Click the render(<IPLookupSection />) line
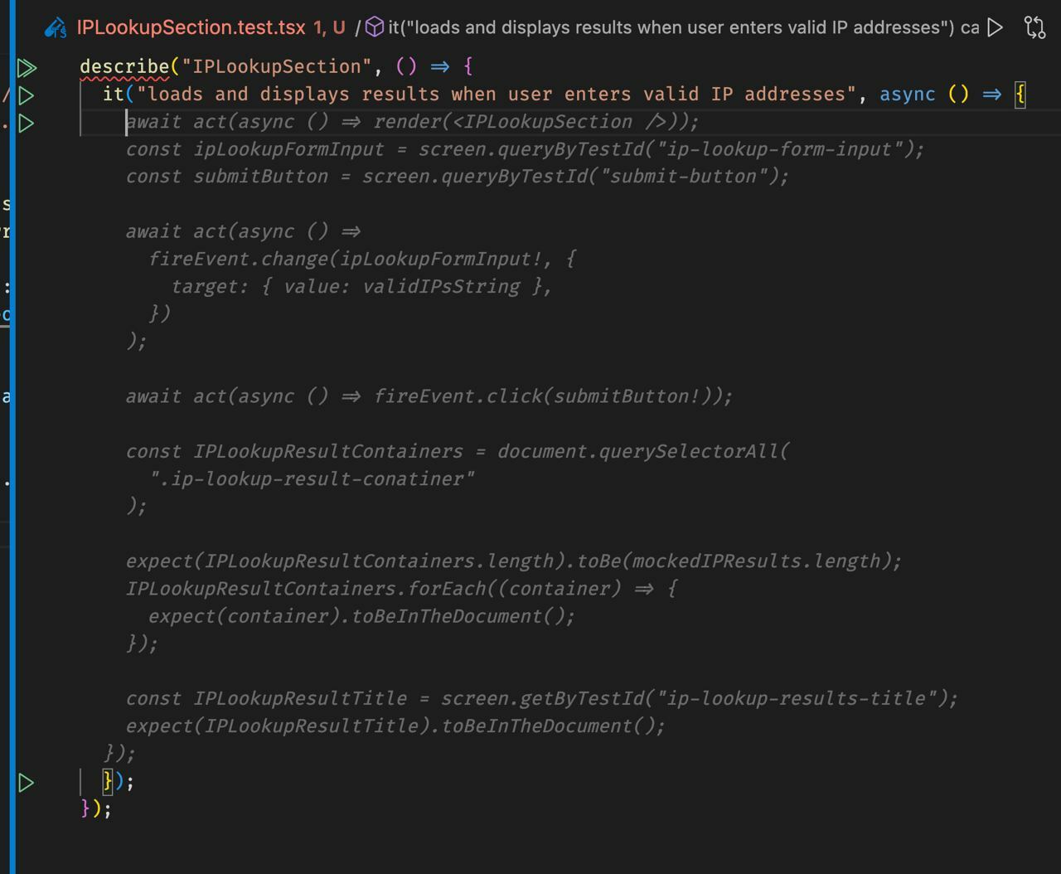The width and height of the screenshot is (1061, 874). point(413,122)
